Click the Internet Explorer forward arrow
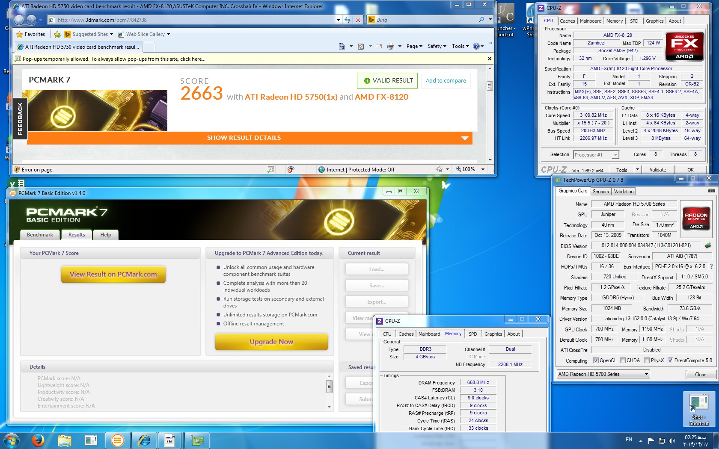 point(31,20)
